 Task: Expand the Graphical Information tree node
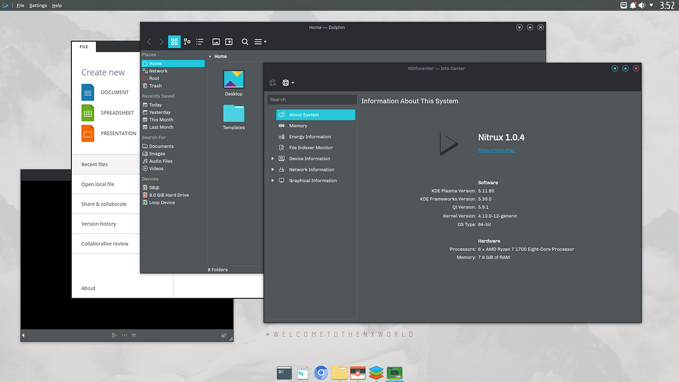pyautogui.click(x=272, y=181)
